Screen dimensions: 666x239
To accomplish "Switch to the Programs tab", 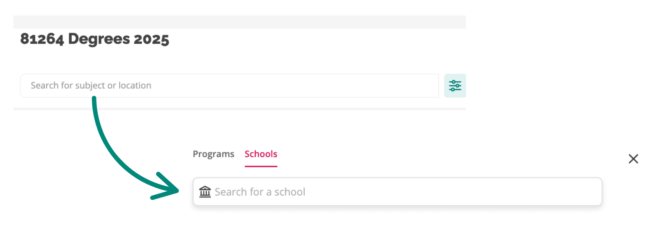I will pyautogui.click(x=213, y=154).
